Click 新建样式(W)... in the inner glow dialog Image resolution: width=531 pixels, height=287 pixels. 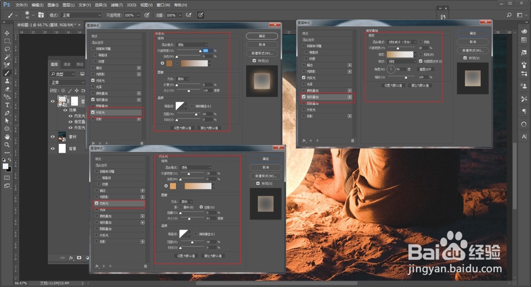coord(266,176)
